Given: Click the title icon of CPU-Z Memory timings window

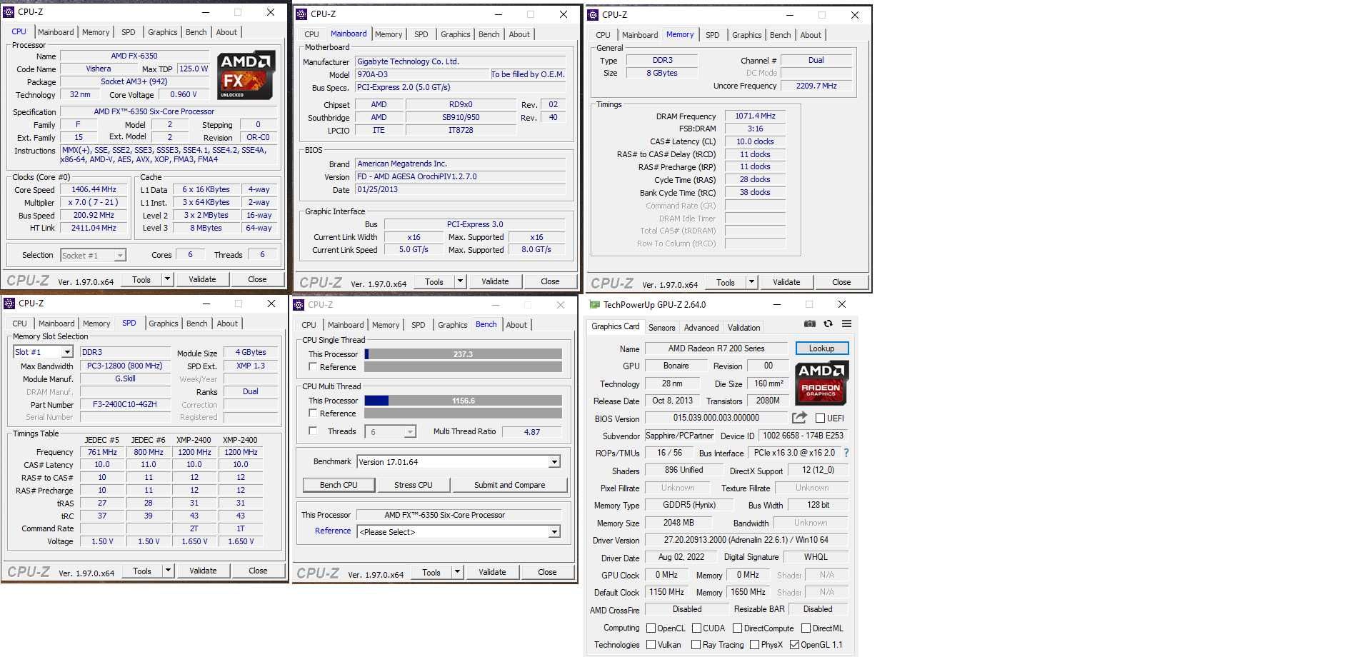Looking at the screenshot, I should (x=593, y=14).
